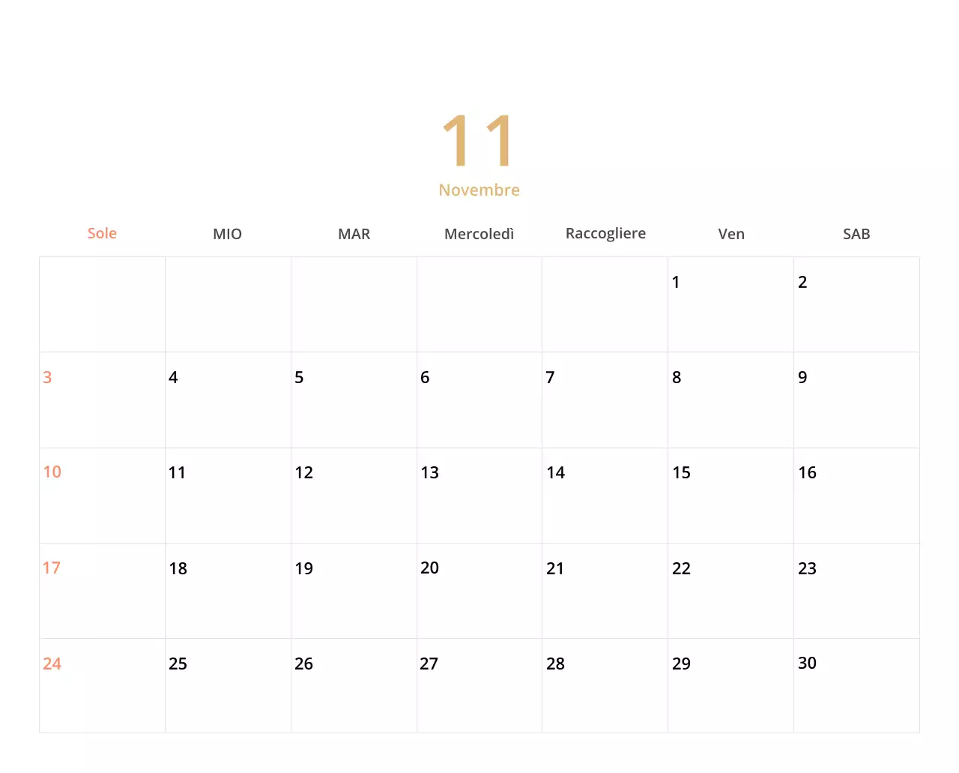This screenshot has width=959, height=773.
Task: Select the "Raccogliere" column header
Action: tap(605, 233)
